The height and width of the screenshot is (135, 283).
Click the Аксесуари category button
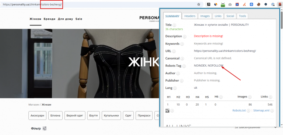pyautogui.click(x=37, y=116)
